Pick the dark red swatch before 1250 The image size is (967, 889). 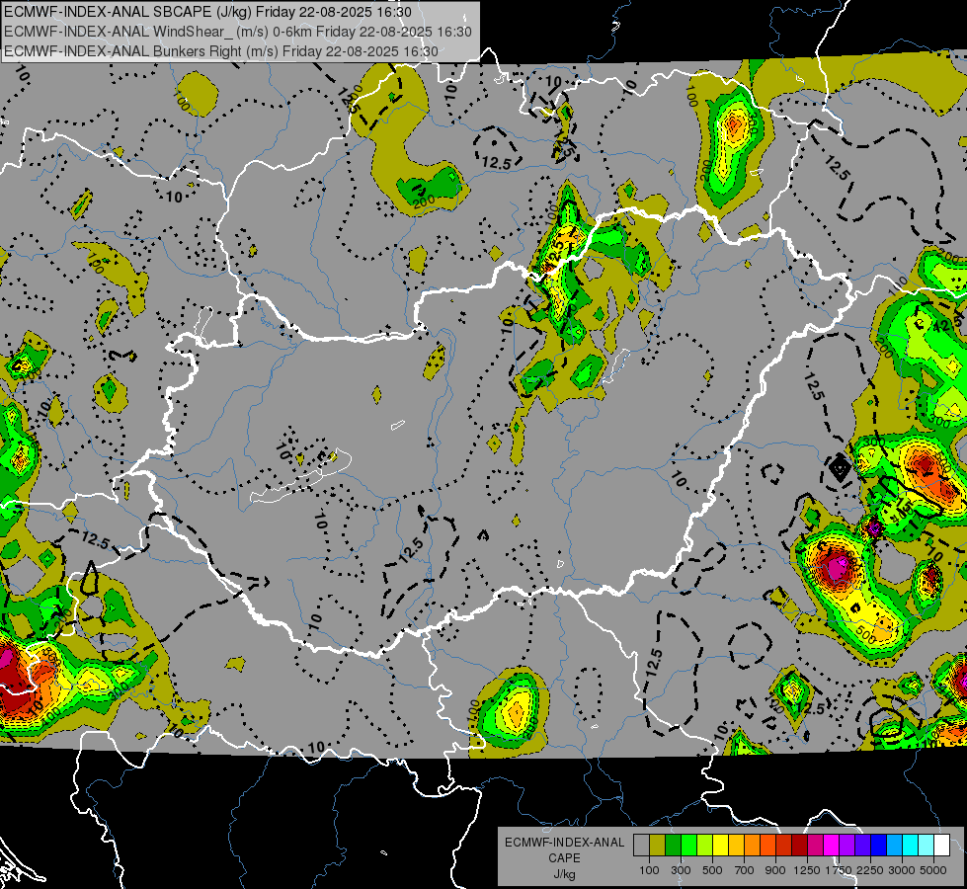(x=799, y=846)
